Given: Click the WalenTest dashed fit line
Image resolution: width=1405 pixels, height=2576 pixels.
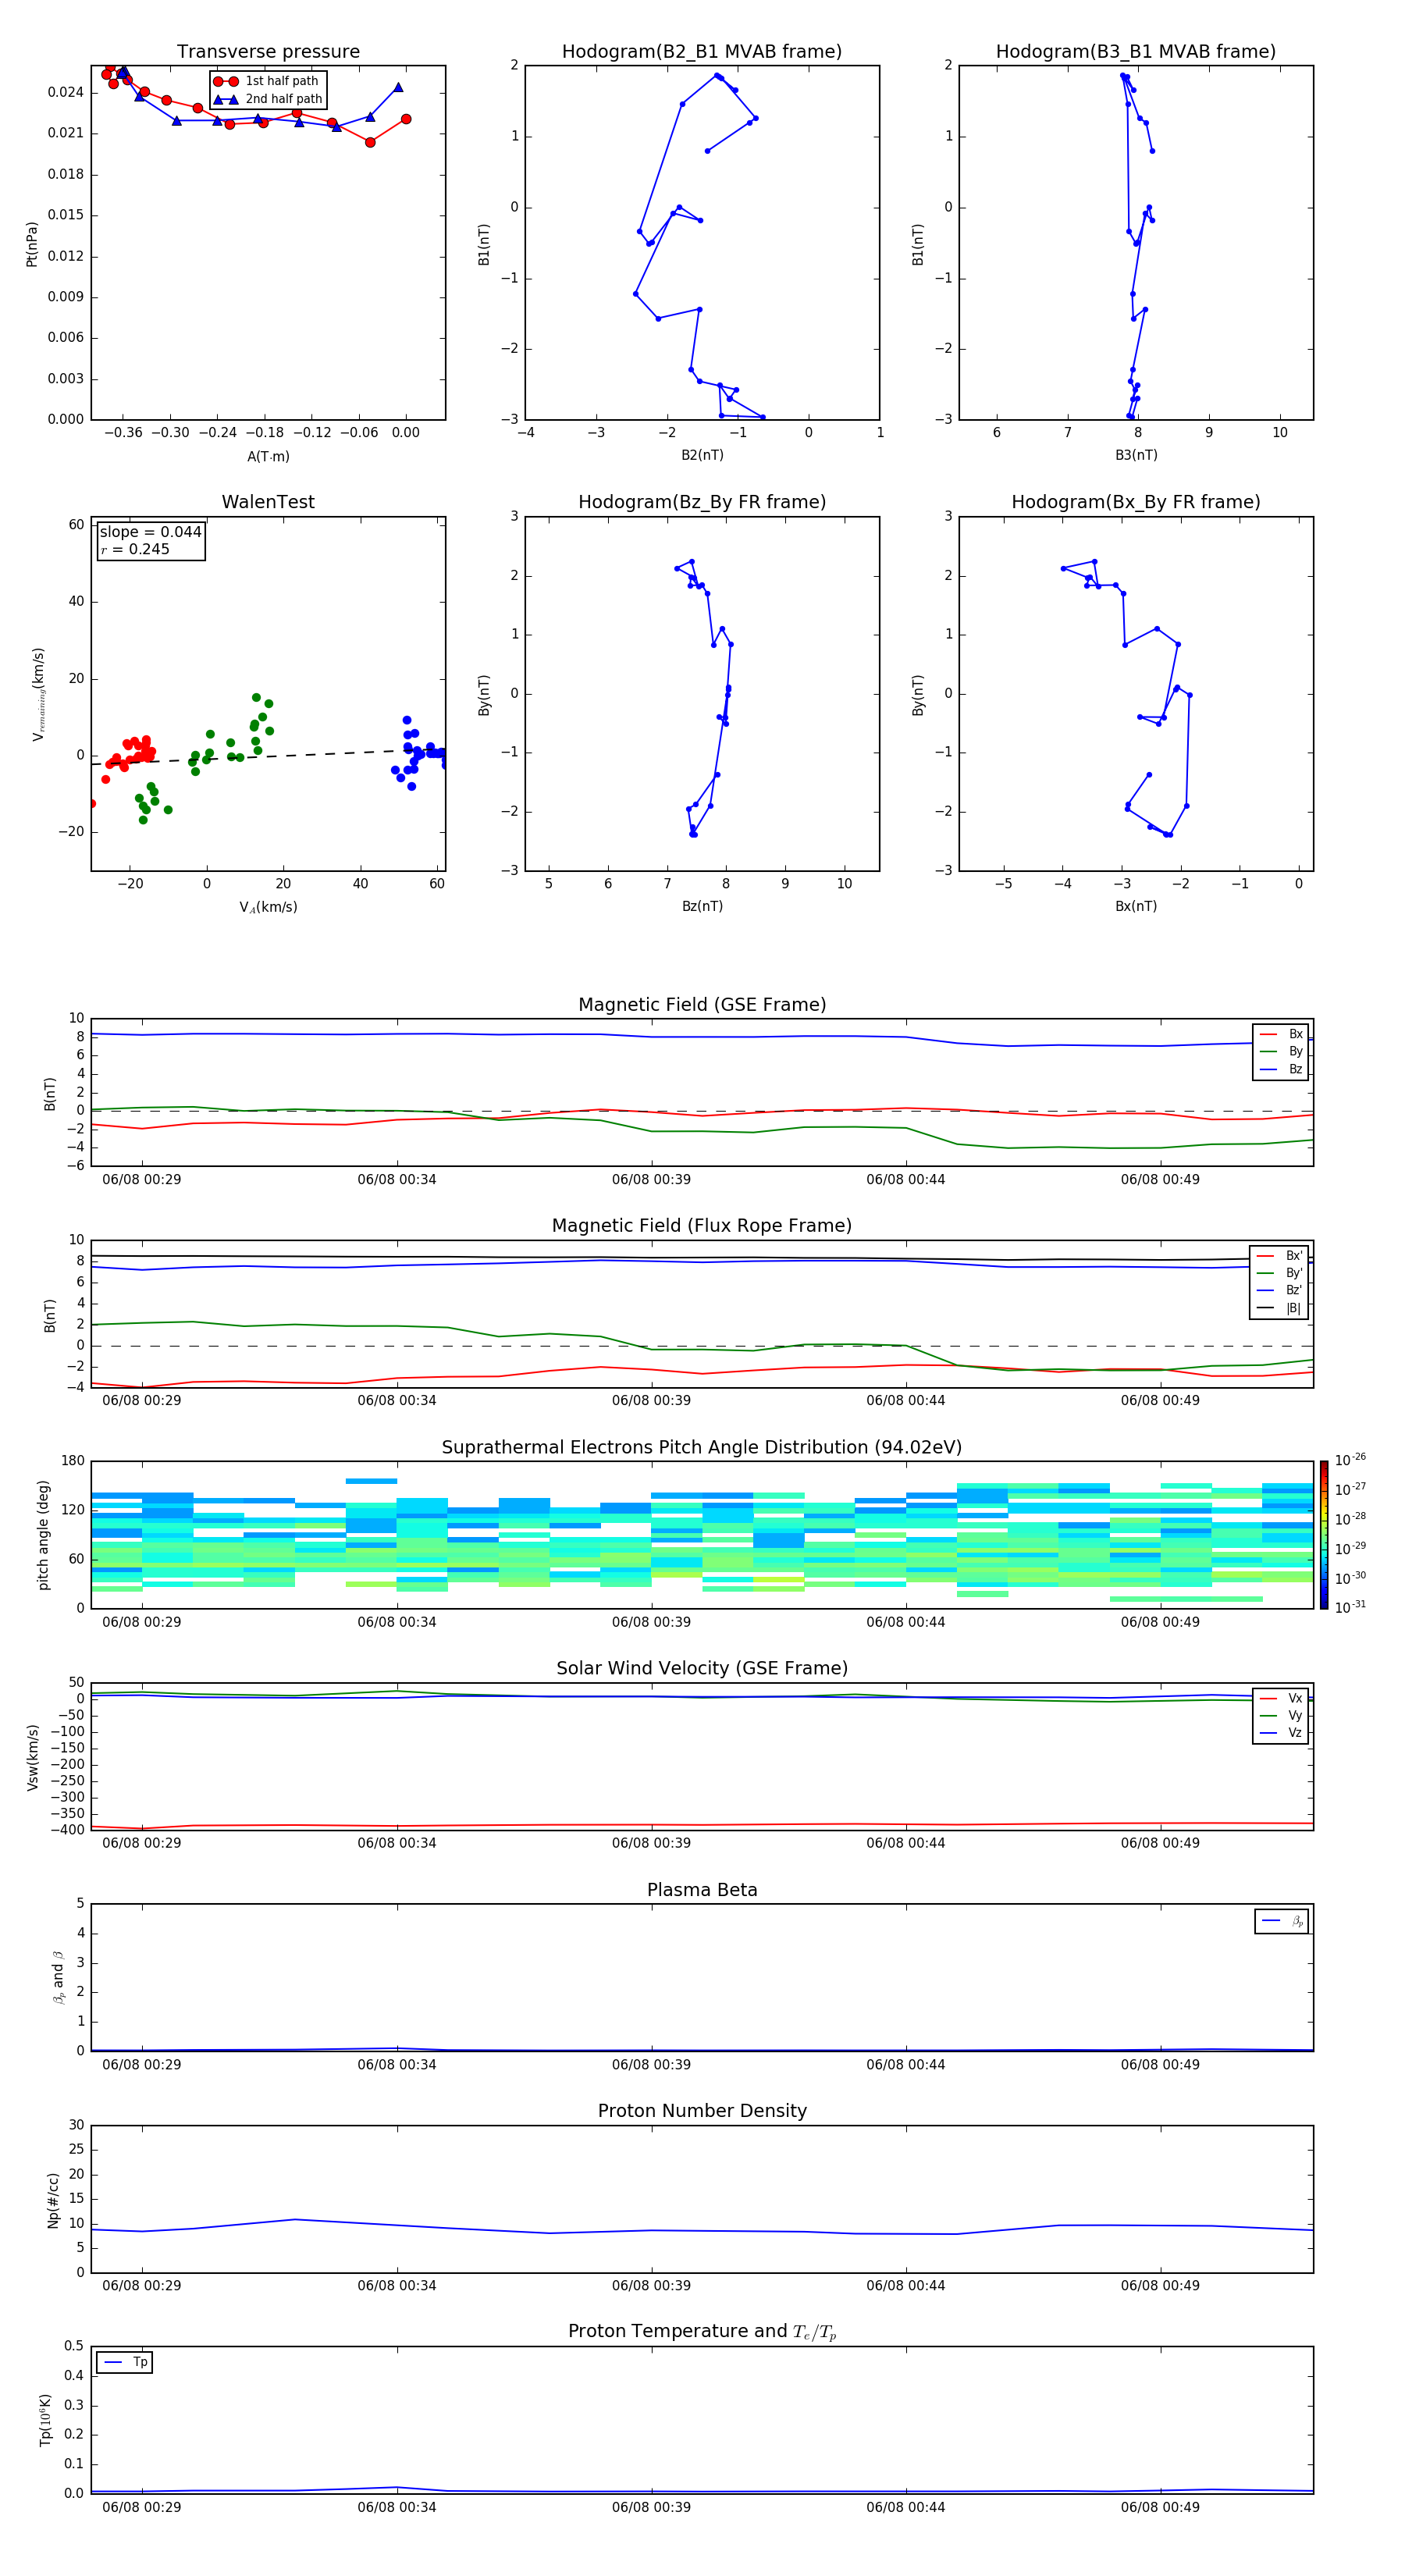Looking at the screenshot, I should click(268, 756).
